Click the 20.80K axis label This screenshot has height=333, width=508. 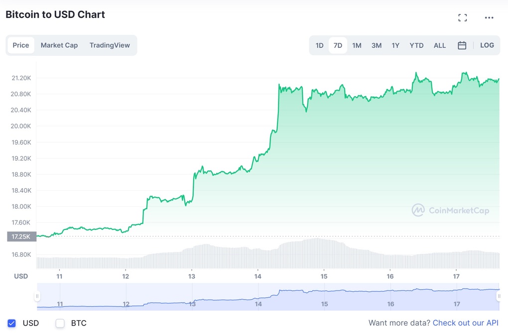pyautogui.click(x=21, y=94)
